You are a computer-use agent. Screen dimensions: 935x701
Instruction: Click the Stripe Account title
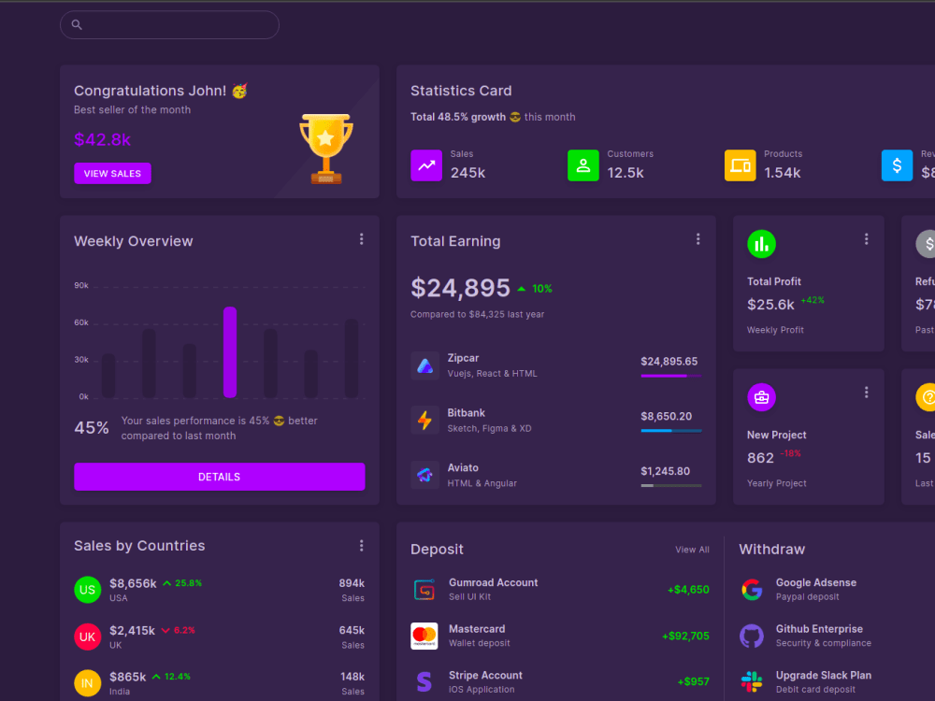coord(485,676)
